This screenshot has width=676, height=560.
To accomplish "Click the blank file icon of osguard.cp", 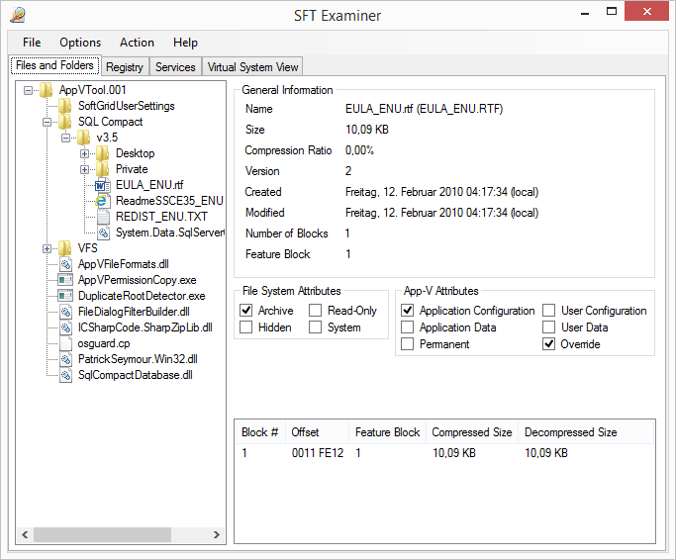I will (65, 343).
